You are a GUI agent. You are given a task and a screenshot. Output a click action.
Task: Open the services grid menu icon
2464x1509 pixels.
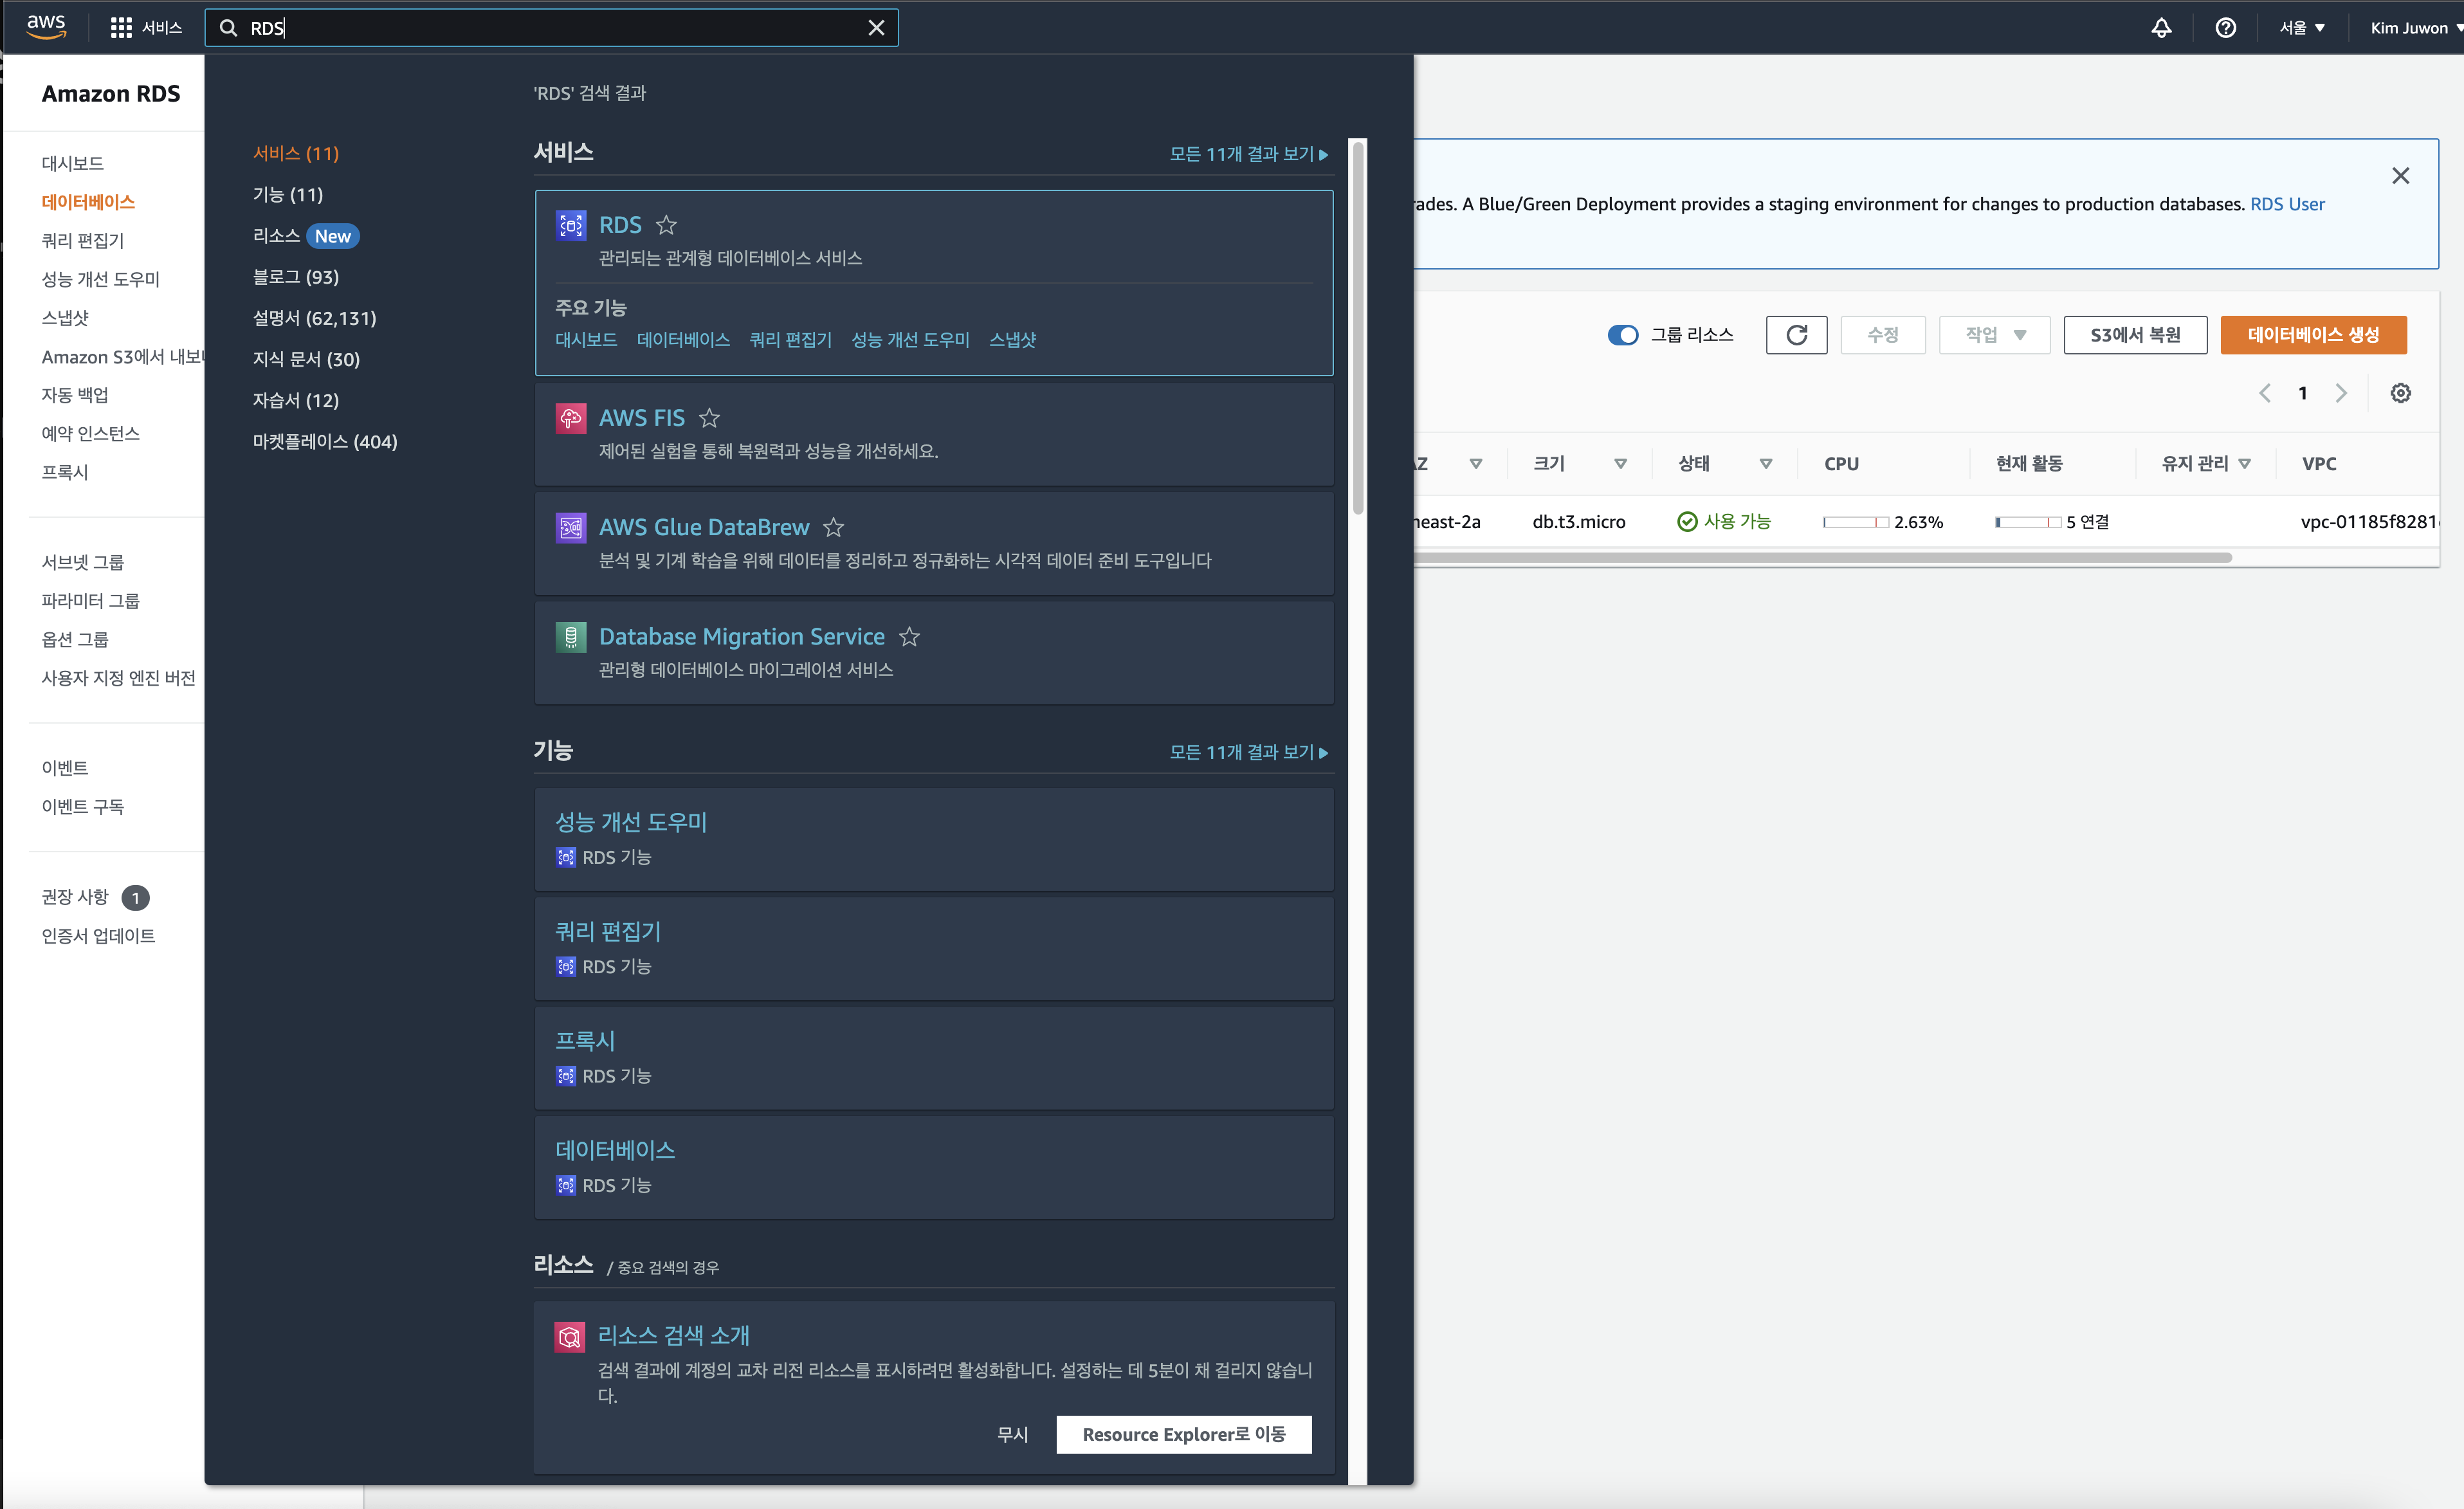pyautogui.click(x=121, y=28)
